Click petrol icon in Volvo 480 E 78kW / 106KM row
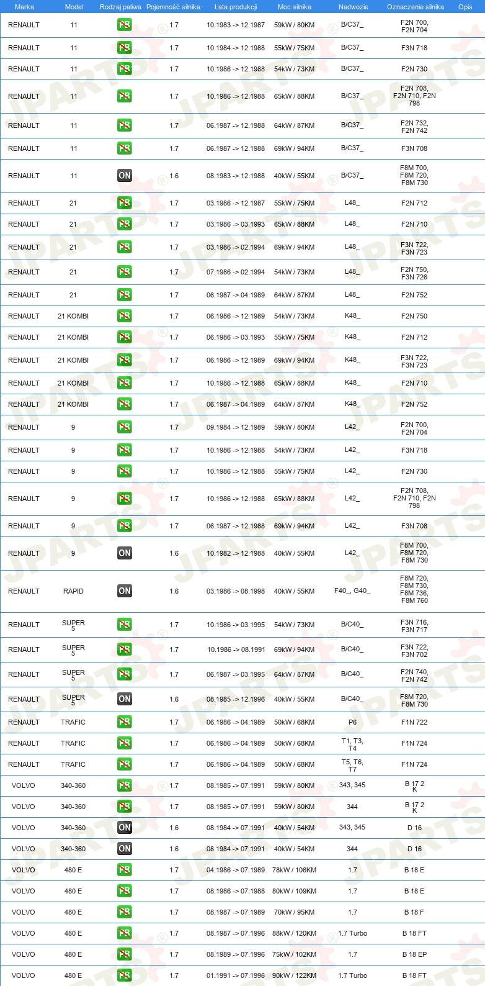Image resolution: width=485 pixels, height=986 pixels. click(125, 870)
